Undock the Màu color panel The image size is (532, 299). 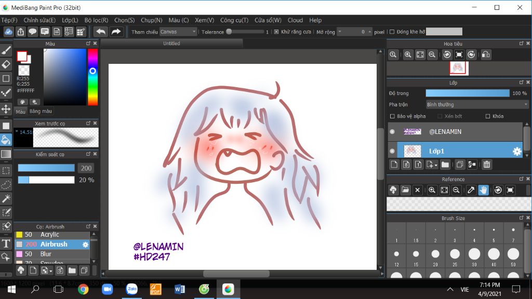click(88, 44)
